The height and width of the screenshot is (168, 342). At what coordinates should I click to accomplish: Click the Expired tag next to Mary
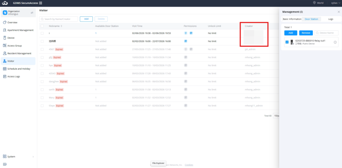point(59,98)
